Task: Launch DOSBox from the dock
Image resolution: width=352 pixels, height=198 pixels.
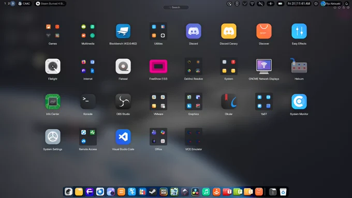Action: [164, 192]
